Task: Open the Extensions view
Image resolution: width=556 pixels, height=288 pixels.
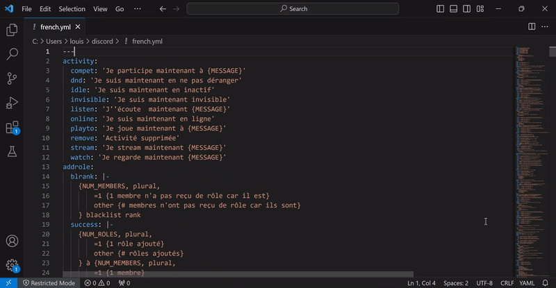Action: (12, 127)
